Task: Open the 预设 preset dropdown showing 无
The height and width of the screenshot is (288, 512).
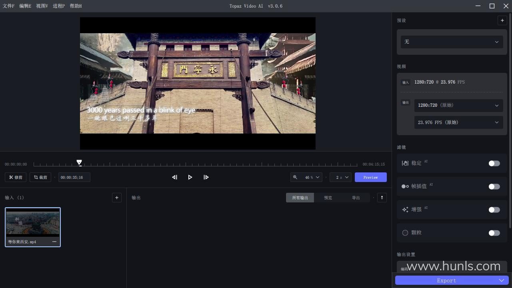Action: coord(452,42)
